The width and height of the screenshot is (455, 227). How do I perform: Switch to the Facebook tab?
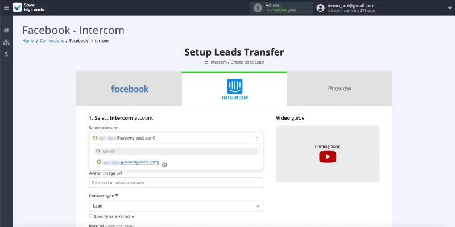(x=129, y=89)
